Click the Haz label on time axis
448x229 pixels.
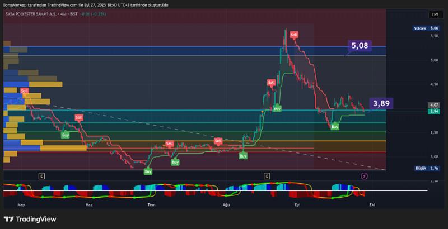89,204
